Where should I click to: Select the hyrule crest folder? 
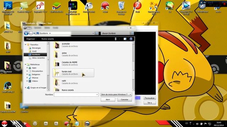73,73
